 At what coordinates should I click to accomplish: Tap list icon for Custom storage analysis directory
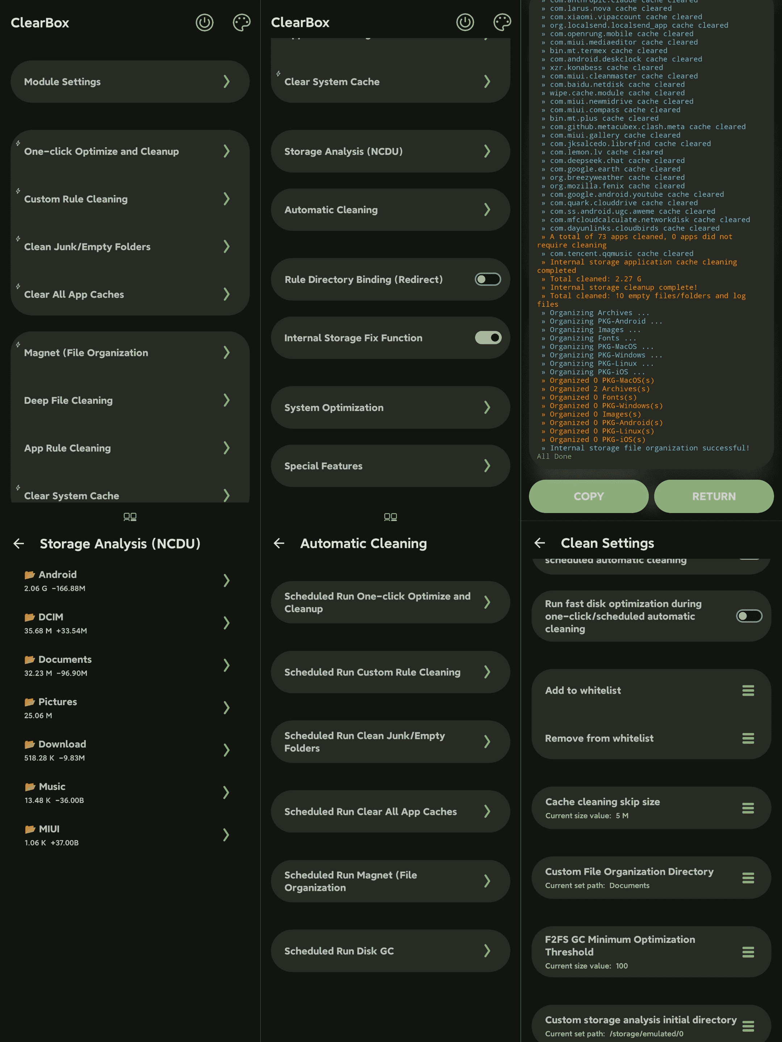[748, 1026]
